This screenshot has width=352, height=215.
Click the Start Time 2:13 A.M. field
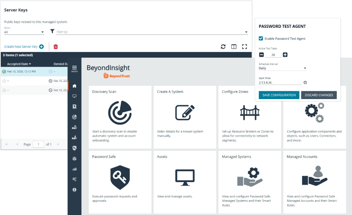pyautogui.click(x=280, y=83)
